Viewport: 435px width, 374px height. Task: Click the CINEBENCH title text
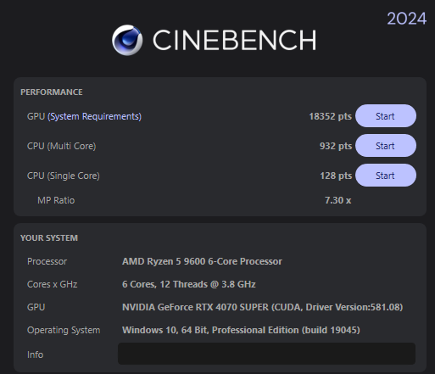pos(235,40)
